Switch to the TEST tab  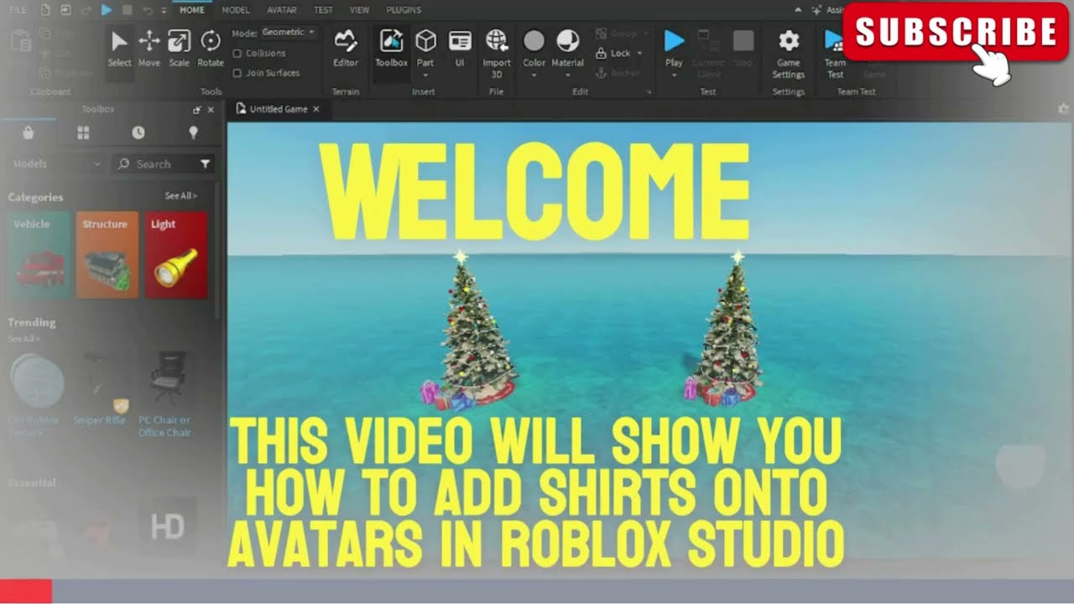(x=323, y=10)
